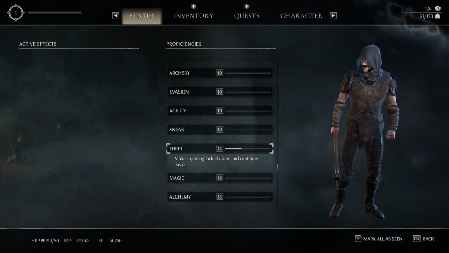449x253 pixels.
Task: Click the left arrow tab navigation icon
Action: click(115, 16)
